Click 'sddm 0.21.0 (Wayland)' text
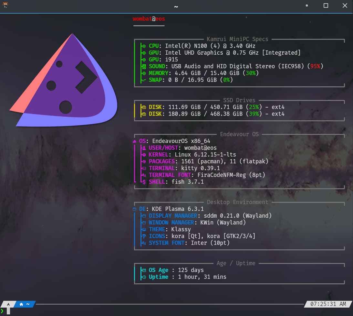Screen dimensions: 353x316 click(x=237, y=216)
